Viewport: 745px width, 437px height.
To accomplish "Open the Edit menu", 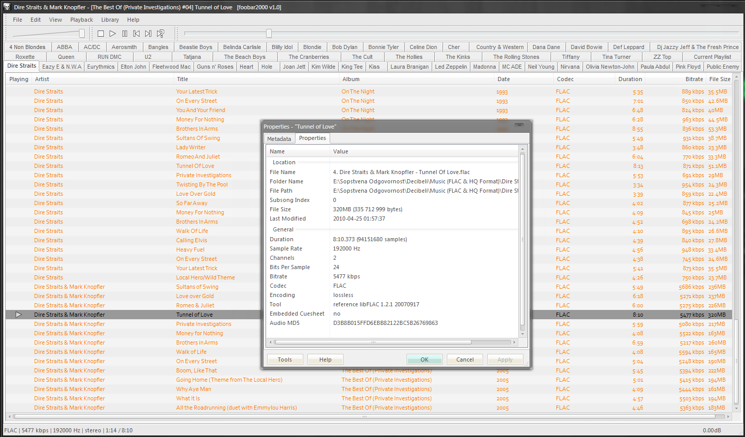I will click(x=36, y=20).
